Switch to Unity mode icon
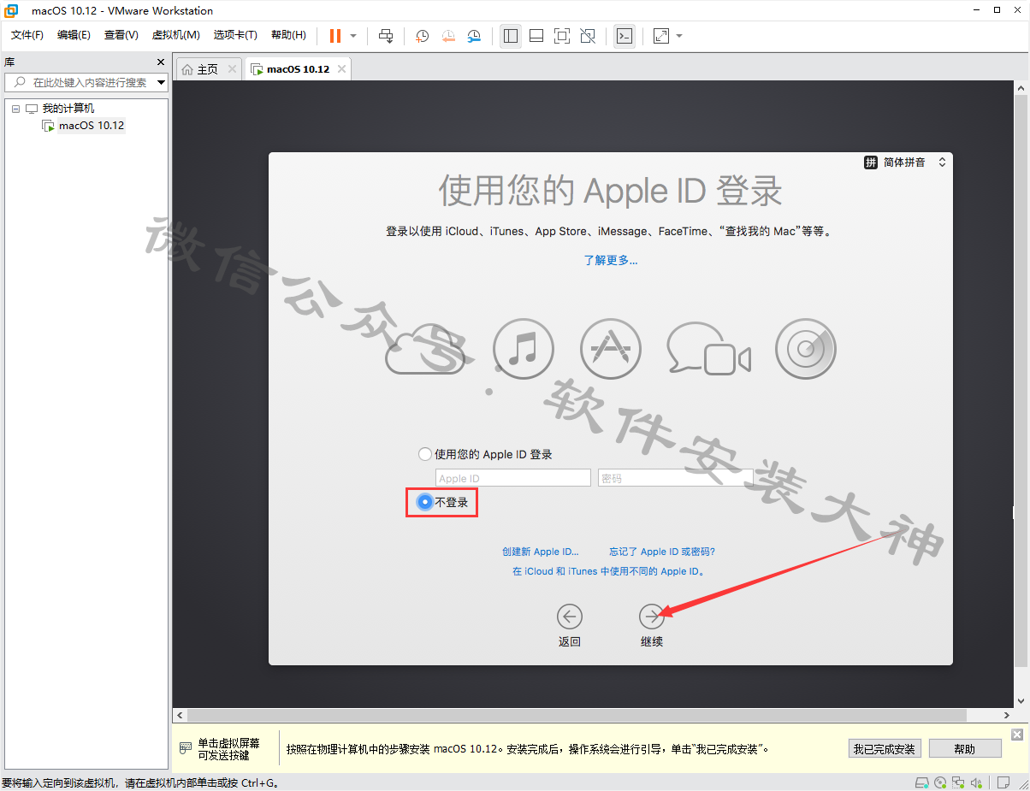Screen dimensions: 1030x791 click(x=588, y=36)
